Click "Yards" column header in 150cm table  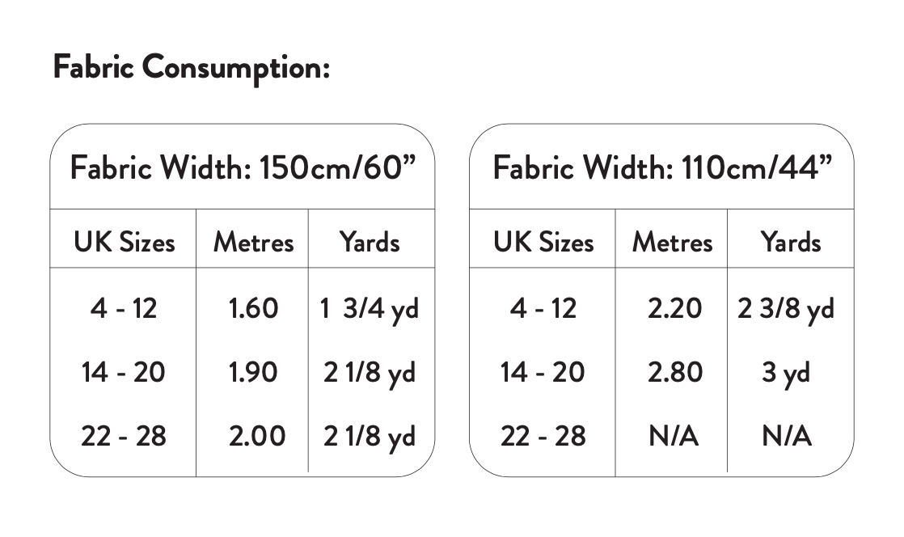tap(370, 242)
